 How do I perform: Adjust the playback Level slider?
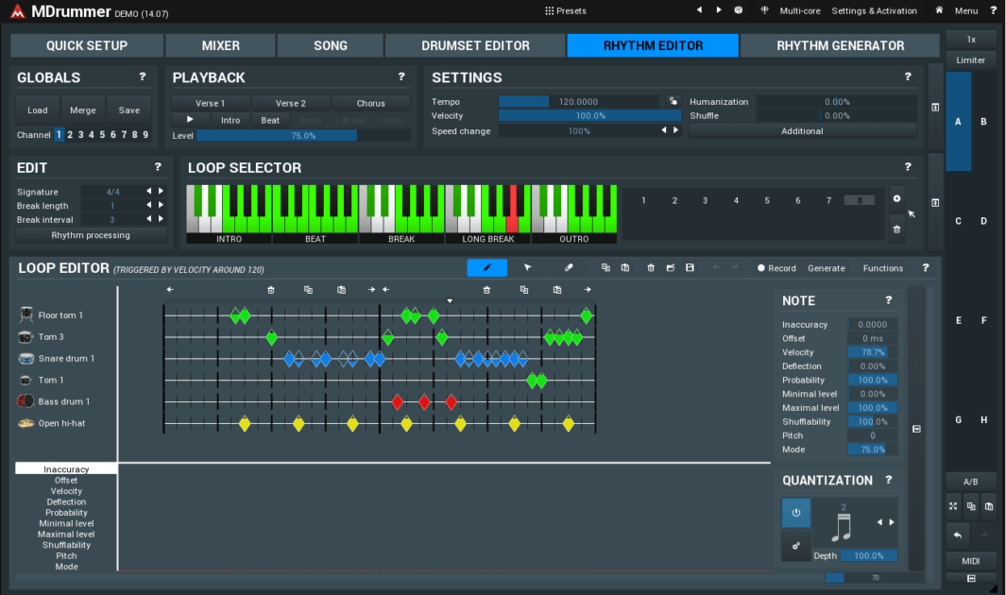[303, 136]
